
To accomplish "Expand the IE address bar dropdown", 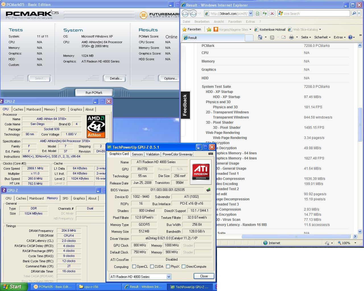I will (x=251, y=13).
